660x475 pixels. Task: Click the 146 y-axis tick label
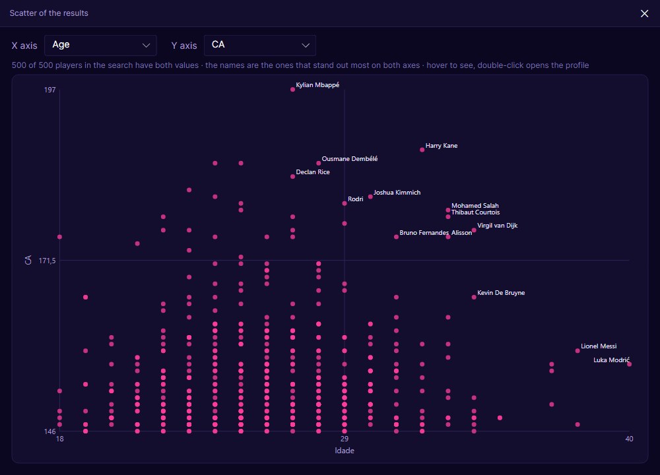click(49, 431)
